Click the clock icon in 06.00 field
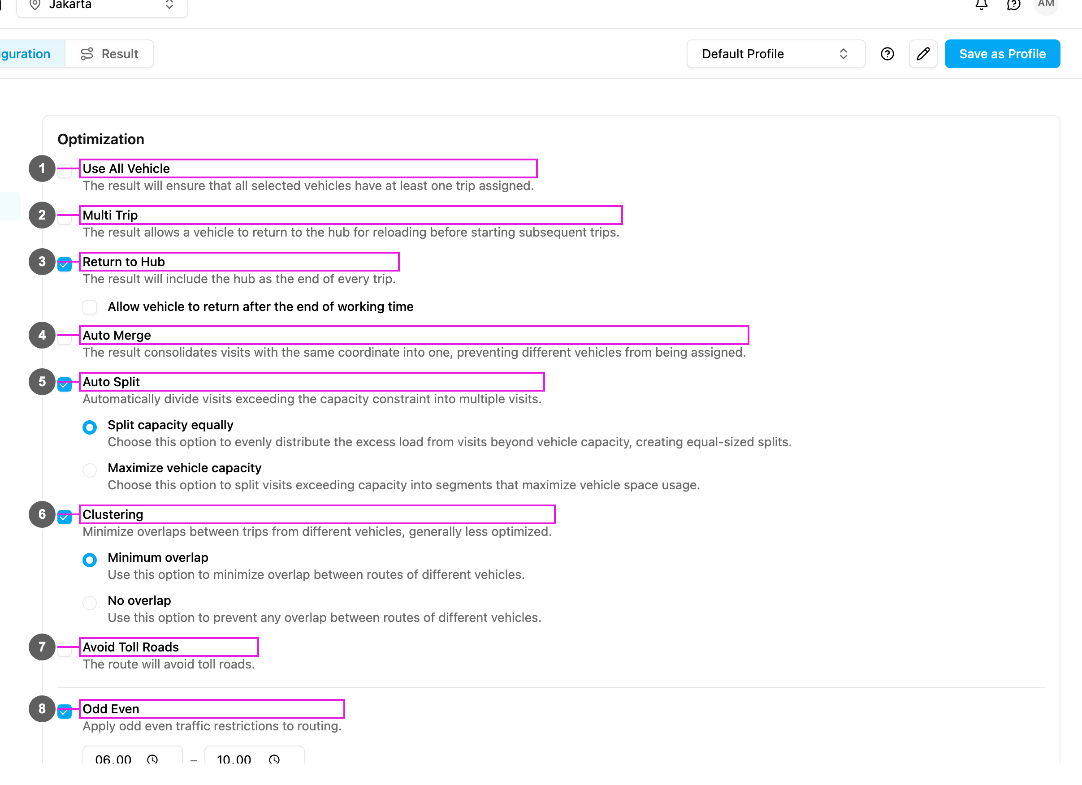Screen dimensions: 1082x785 coord(152,759)
